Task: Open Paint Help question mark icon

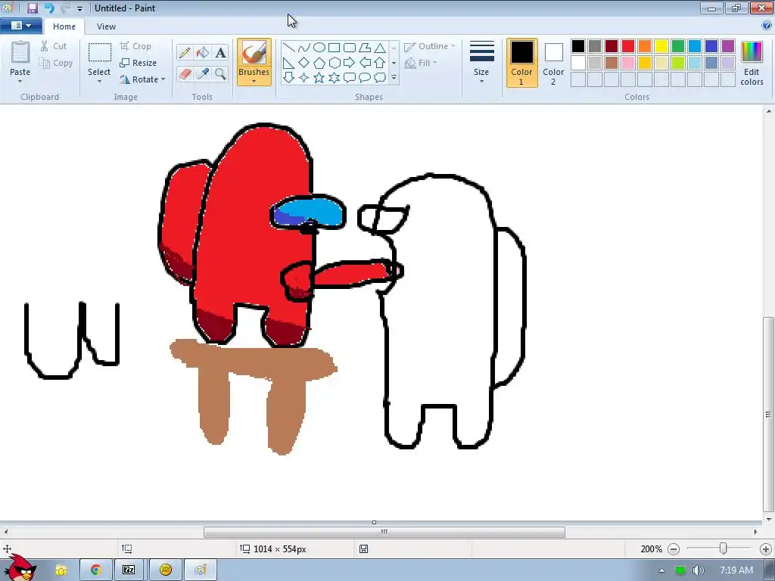Action: click(767, 26)
